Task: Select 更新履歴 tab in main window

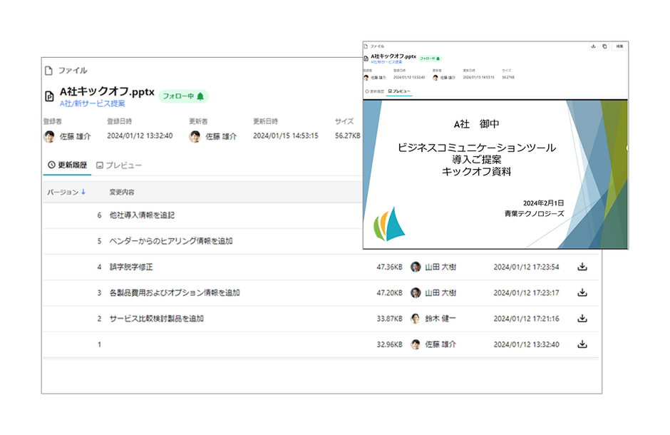Action: [x=67, y=165]
